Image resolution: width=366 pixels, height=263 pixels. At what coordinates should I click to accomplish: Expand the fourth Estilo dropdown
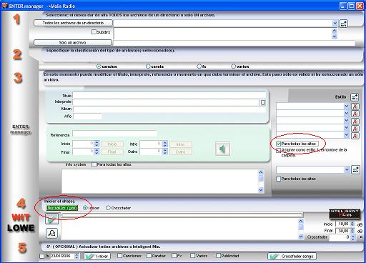pyautogui.click(x=347, y=128)
